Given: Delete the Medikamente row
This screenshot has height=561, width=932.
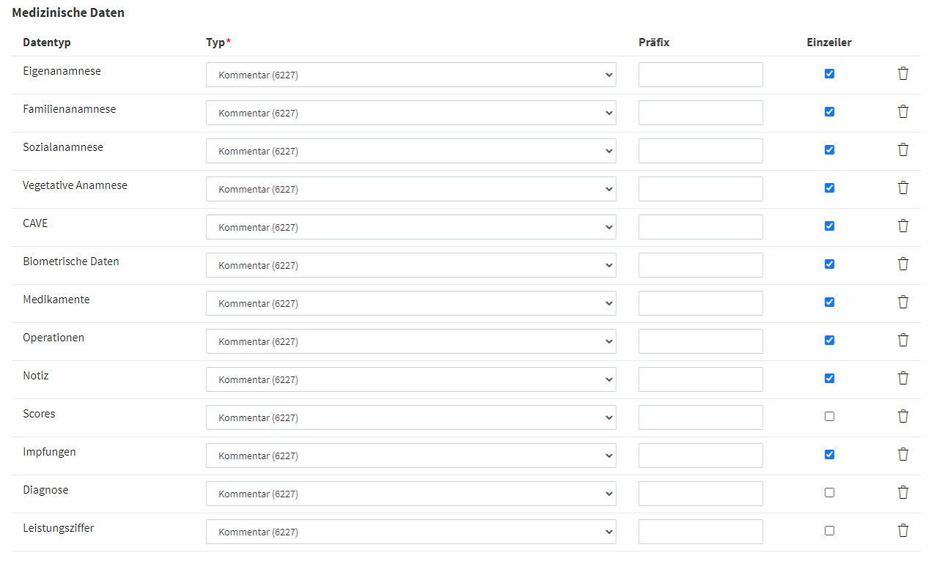Looking at the screenshot, I should (903, 302).
